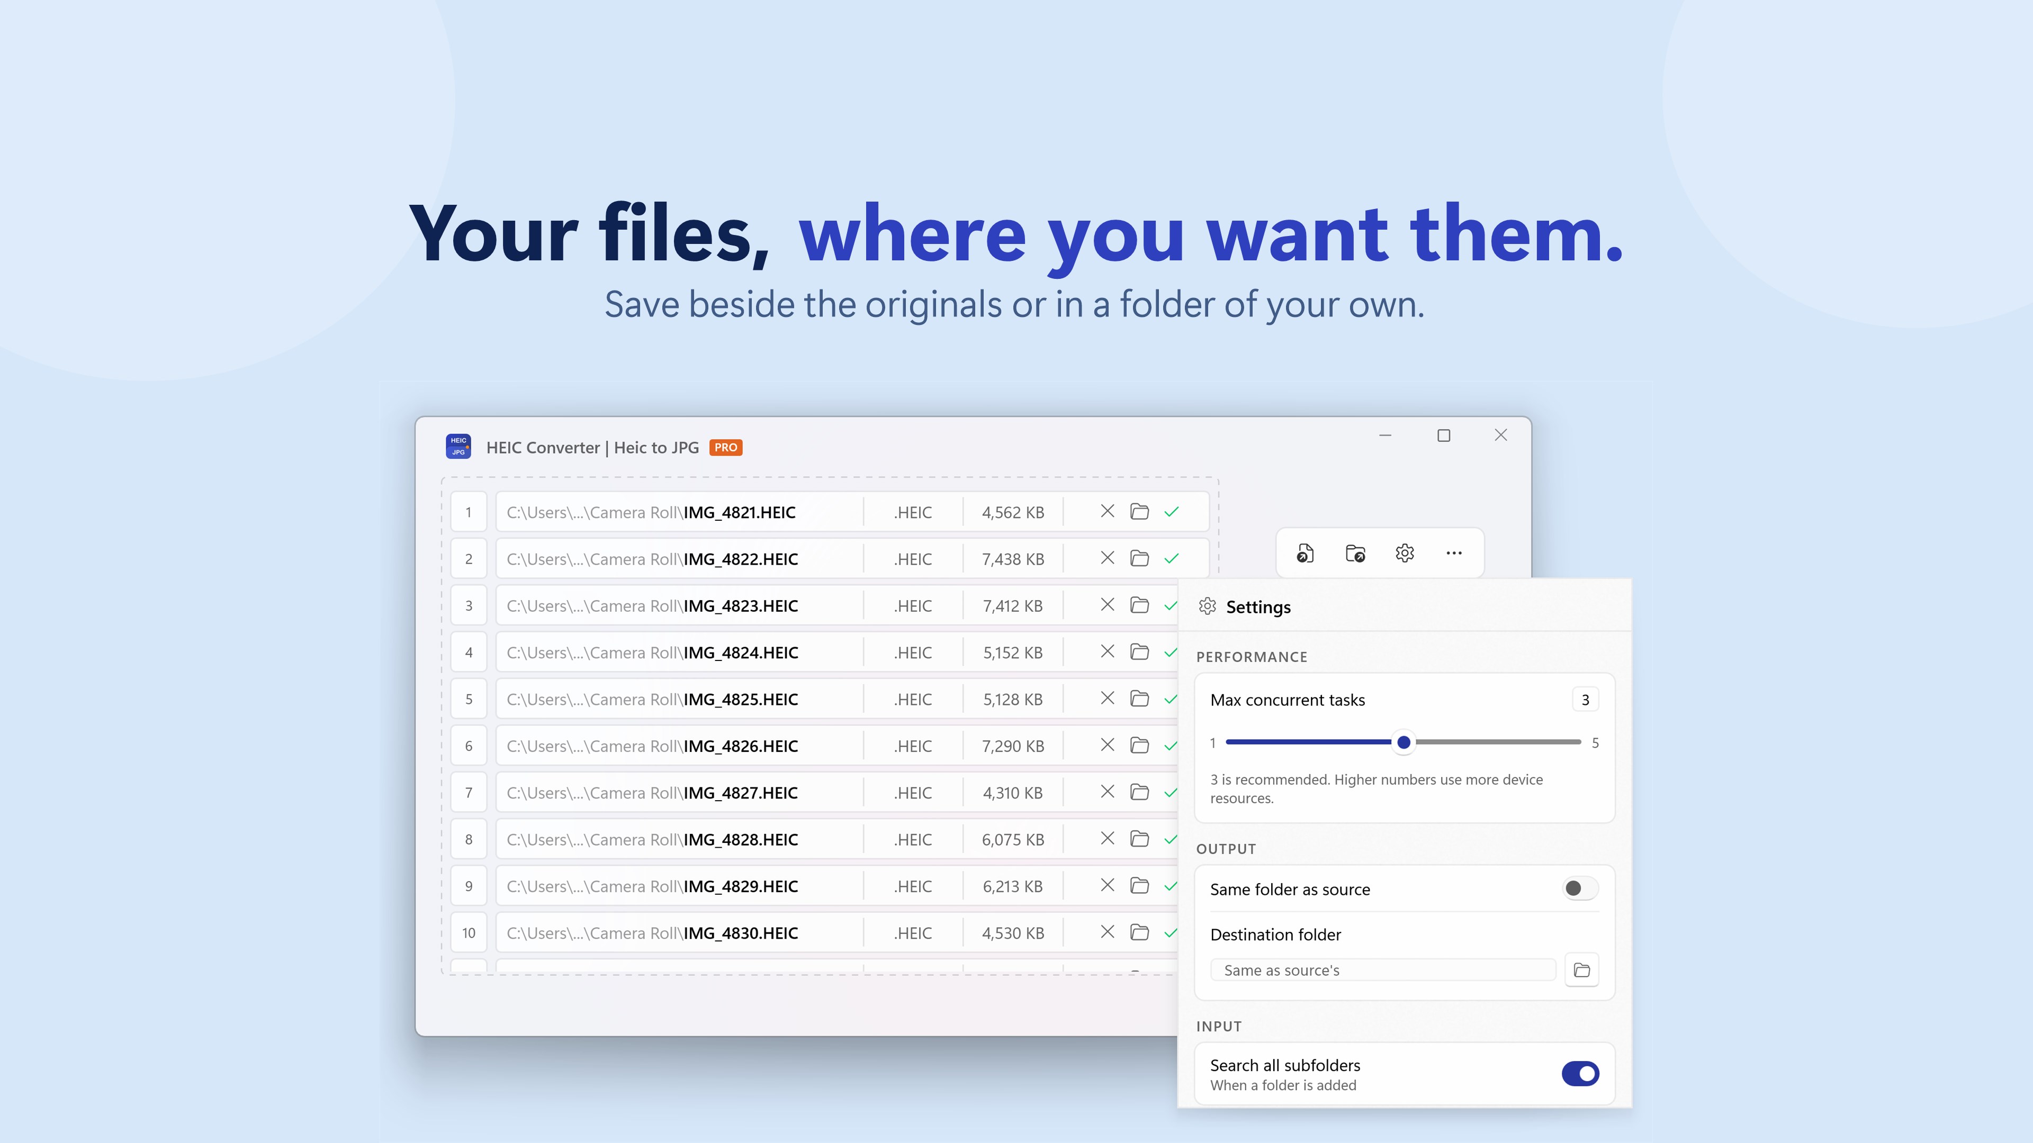This screenshot has width=2033, height=1143.
Task: Click the 4,310 KB size cell
Action: (x=1013, y=793)
